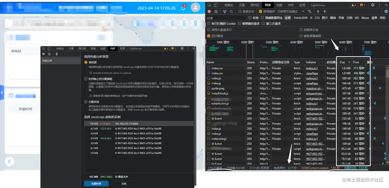Click the notification bell icon

pyautogui.click(x=183, y=8)
